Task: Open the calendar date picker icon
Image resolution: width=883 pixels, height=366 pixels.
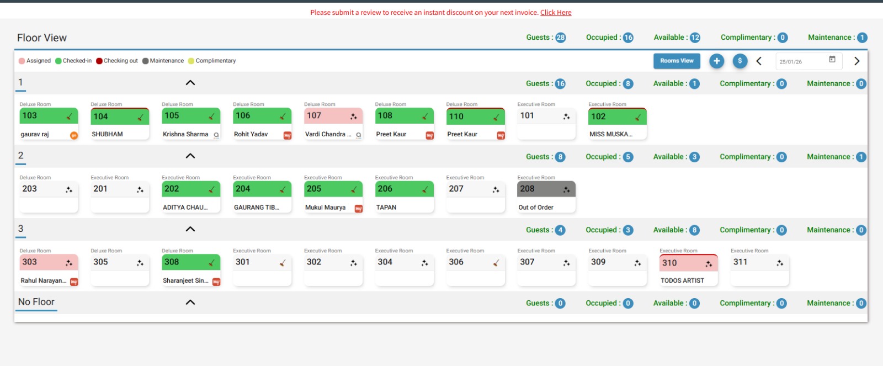Action: point(832,60)
